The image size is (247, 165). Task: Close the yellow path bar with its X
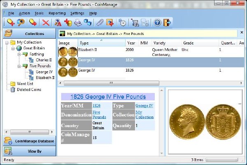coord(242,32)
